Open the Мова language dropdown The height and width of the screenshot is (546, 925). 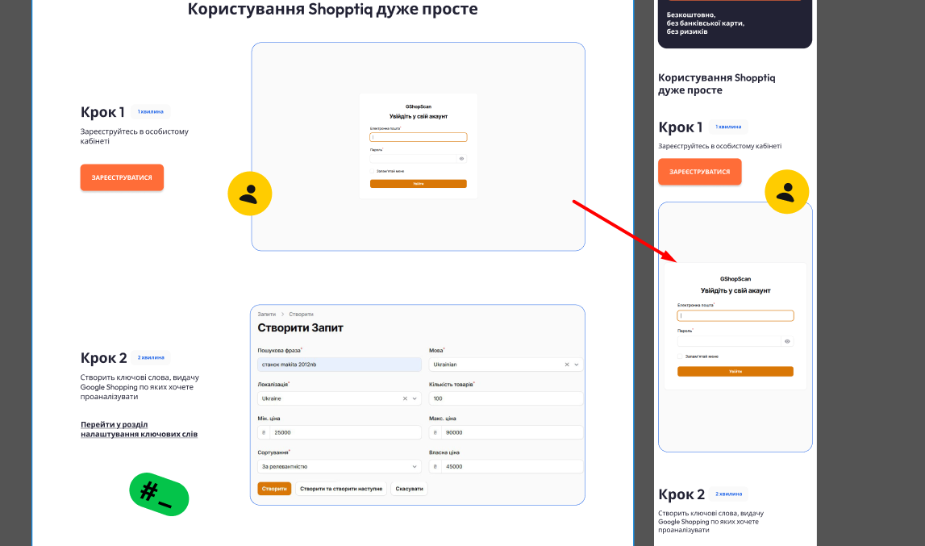click(577, 365)
